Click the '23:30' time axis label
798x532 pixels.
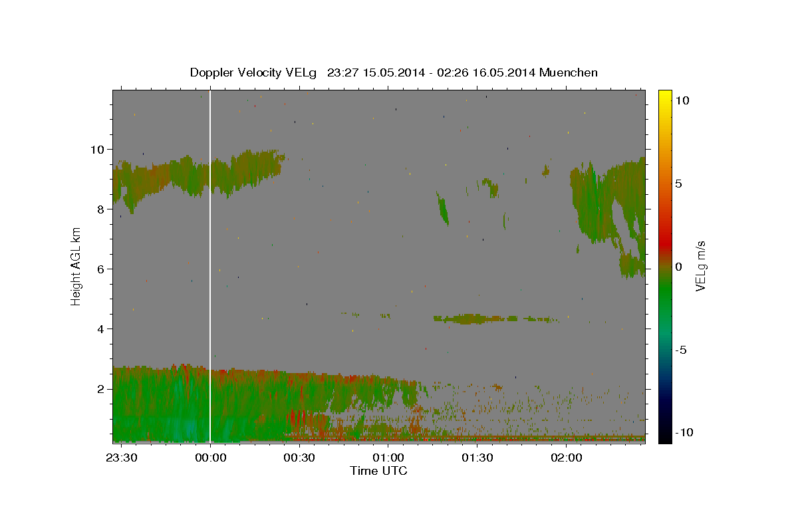[122, 458]
